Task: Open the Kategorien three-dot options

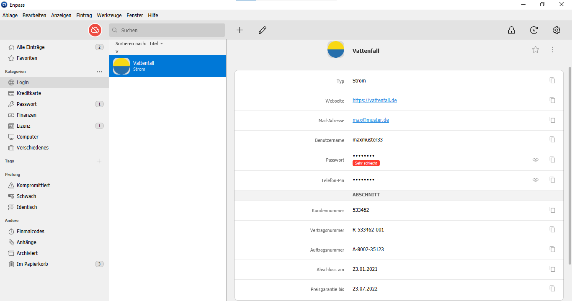Action: [x=99, y=72]
